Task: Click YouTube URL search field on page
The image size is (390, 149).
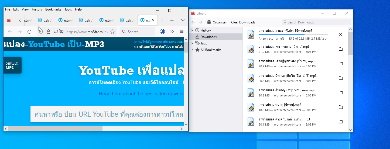Action: tap(107, 114)
